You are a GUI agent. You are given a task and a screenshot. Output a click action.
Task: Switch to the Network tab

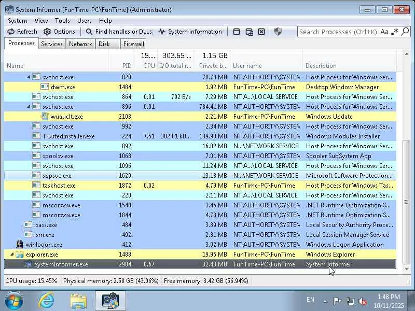click(80, 44)
